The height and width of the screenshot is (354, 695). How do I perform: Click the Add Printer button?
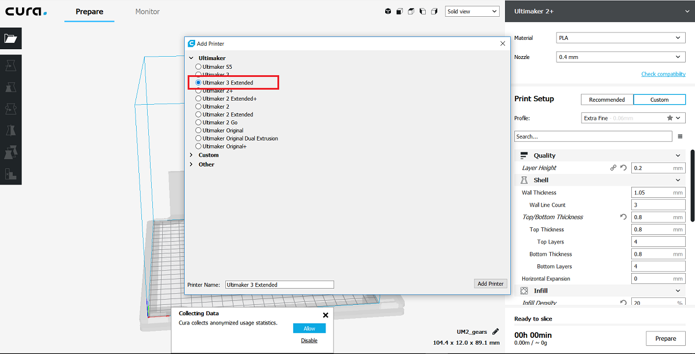pyautogui.click(x=491, y=283)
